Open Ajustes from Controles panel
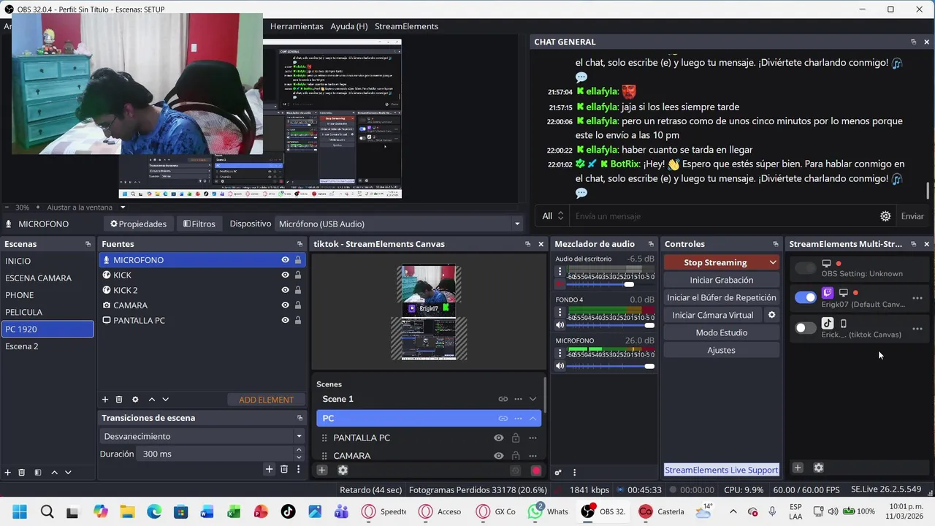Viewport: 935px width, 526px height. coord(721,350)
